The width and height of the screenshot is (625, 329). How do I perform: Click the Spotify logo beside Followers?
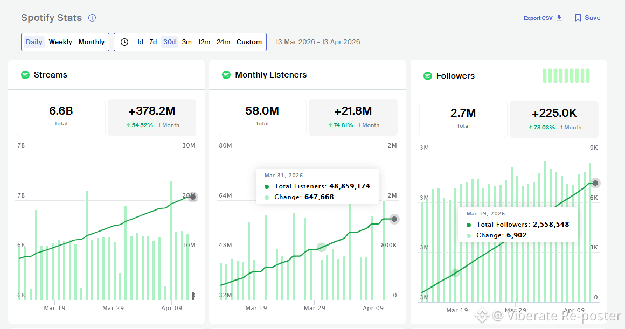[428, 76]
